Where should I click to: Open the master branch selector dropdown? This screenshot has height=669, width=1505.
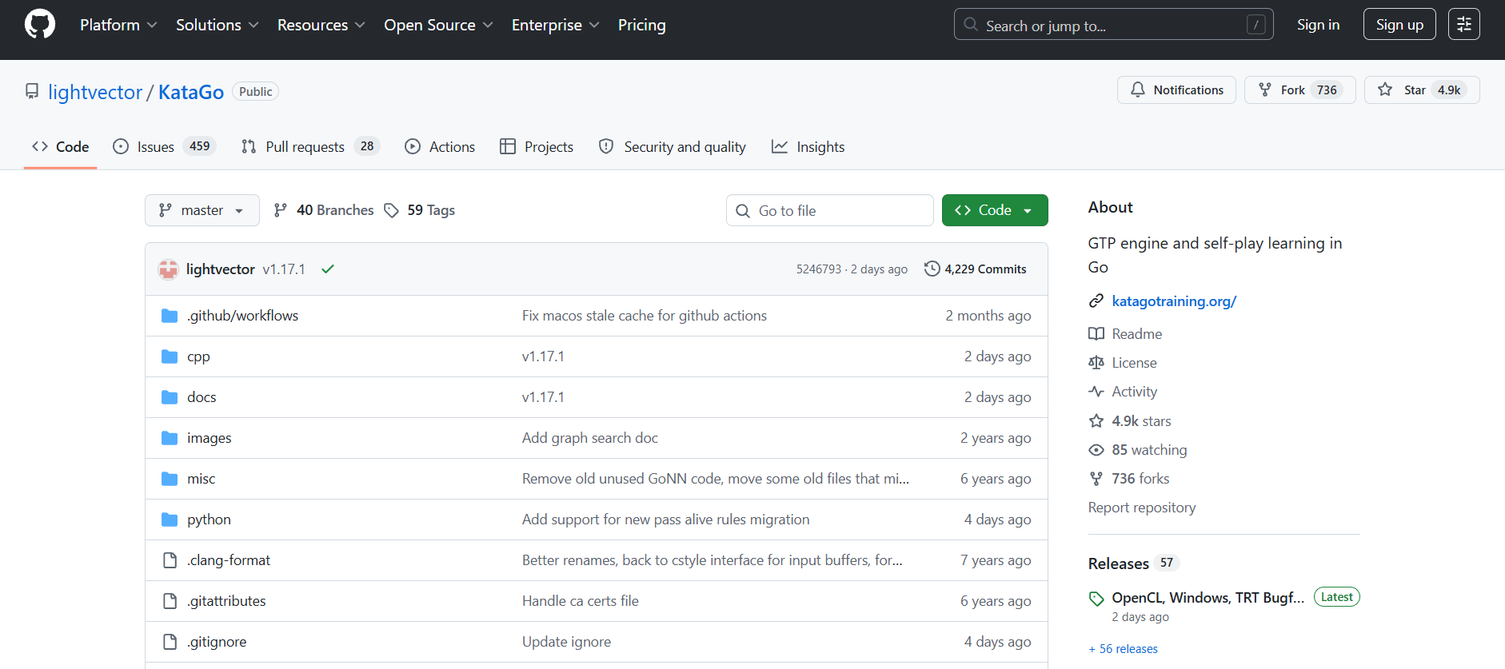coord(202,210)
